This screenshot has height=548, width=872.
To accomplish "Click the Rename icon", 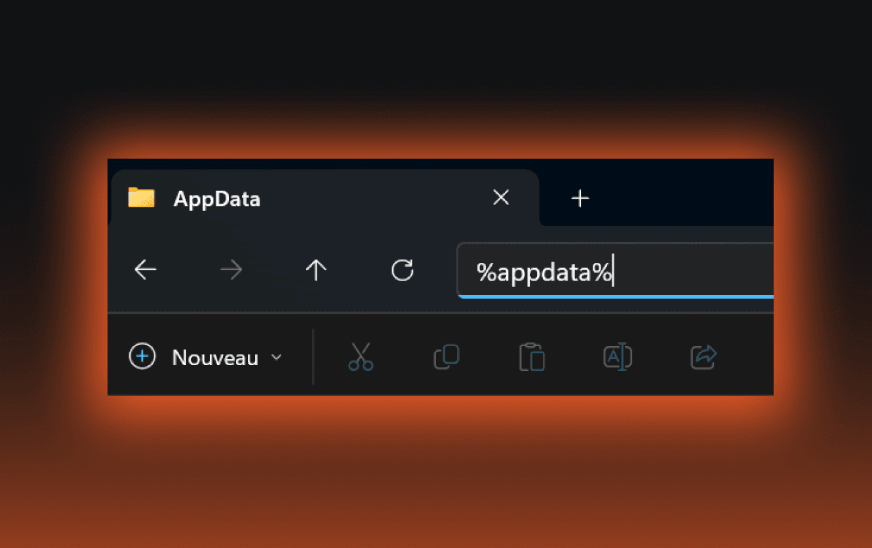I will tap(617, 356).
